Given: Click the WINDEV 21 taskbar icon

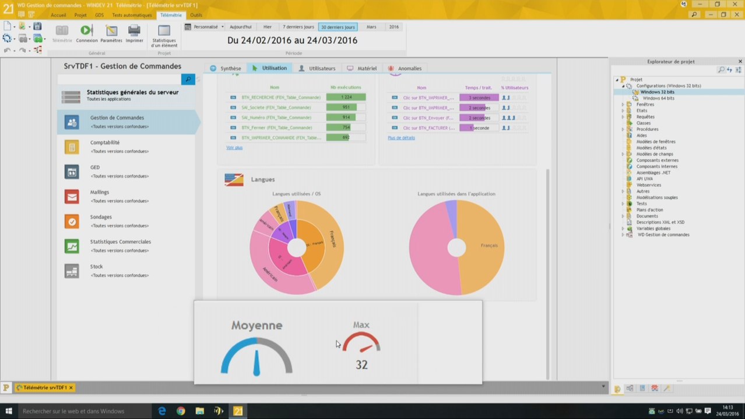Looking at the screenshot, I should click(238, 411).
